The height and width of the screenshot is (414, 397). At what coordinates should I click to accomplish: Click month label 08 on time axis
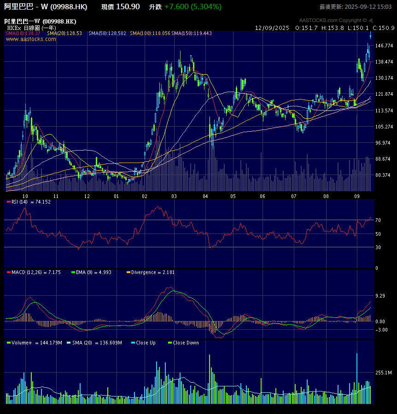(326, 196)
